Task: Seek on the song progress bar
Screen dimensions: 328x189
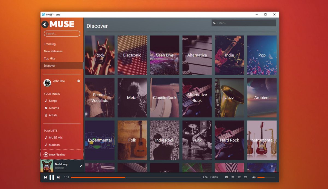Action: (136, 177)
